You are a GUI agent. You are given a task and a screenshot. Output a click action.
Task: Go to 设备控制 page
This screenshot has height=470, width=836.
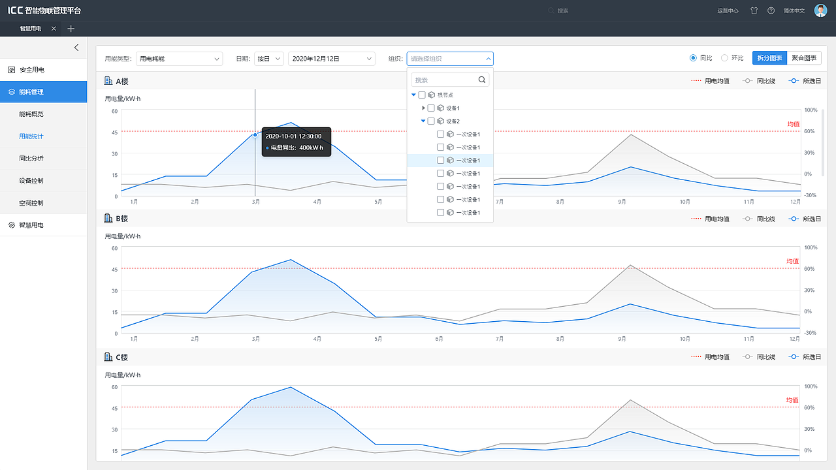(x=43, y=181)
